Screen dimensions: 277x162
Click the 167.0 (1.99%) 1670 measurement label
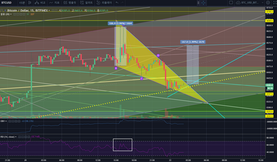(193, 42)
